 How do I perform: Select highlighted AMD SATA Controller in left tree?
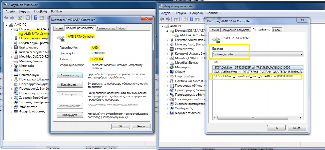tap(36, 34)
